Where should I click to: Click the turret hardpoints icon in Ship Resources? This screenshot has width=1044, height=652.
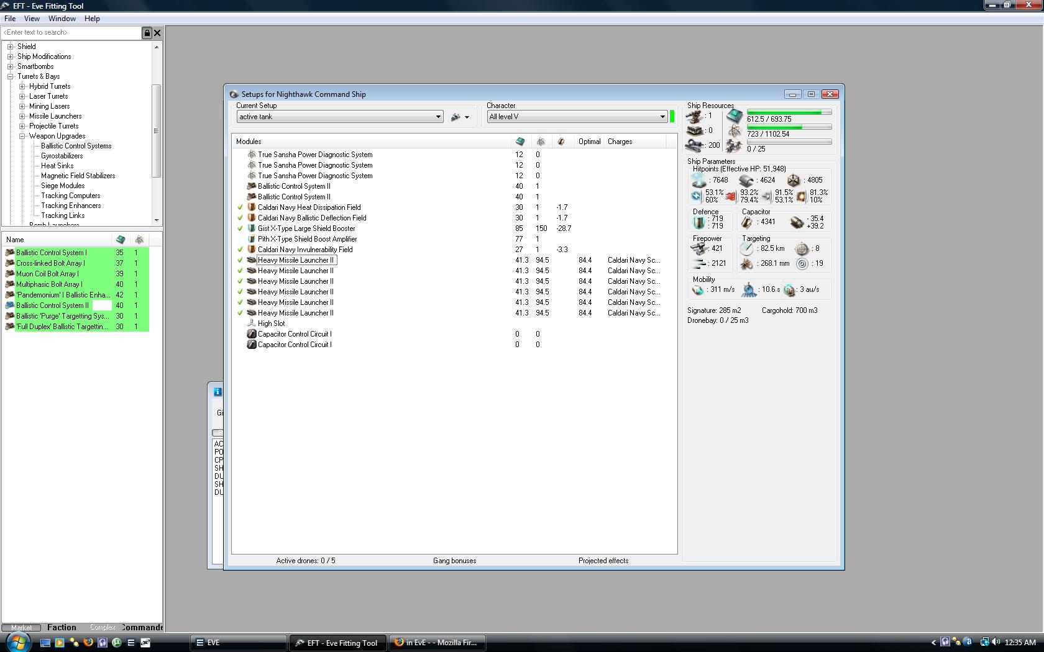pos(694,115)
